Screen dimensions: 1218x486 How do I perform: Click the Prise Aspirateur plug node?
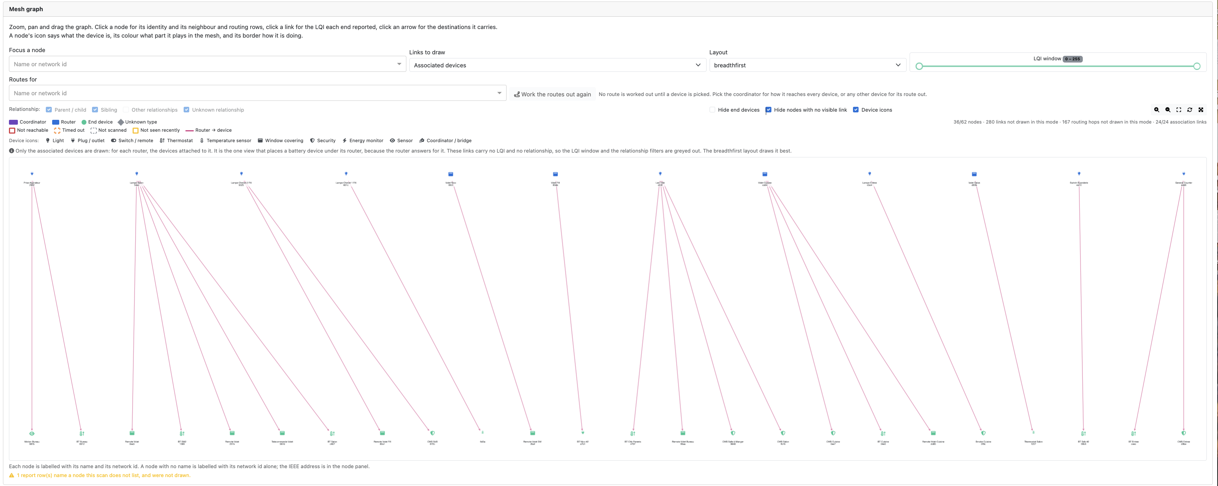click(32, 174)
